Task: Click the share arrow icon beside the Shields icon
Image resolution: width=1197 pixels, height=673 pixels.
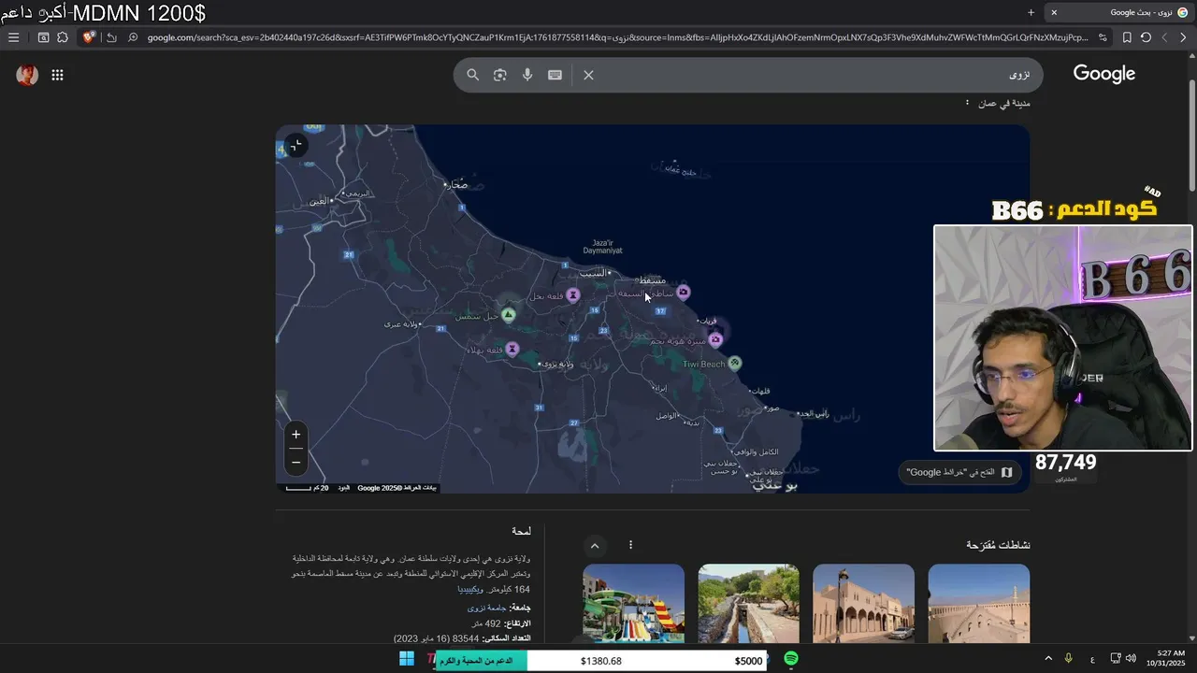Action: 111,37
